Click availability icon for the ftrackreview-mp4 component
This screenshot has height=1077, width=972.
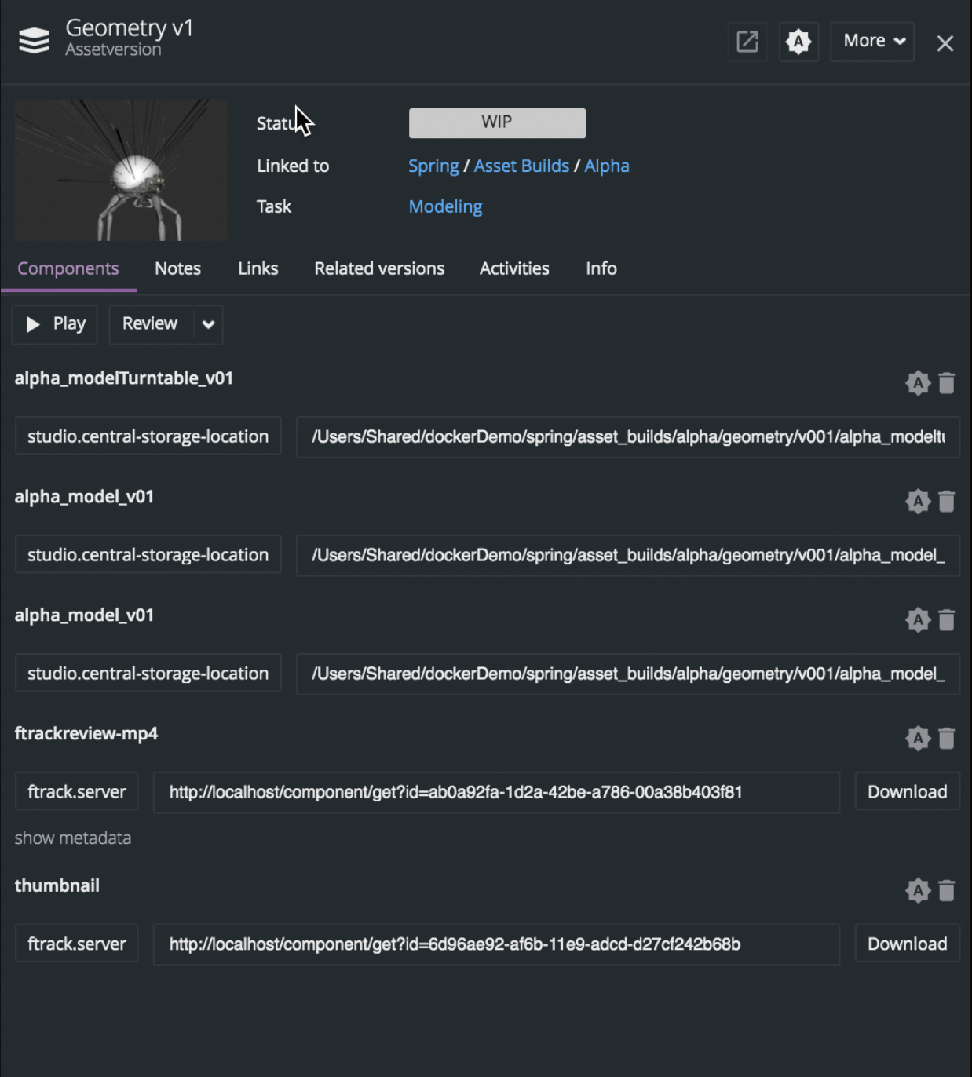[917, 738]
